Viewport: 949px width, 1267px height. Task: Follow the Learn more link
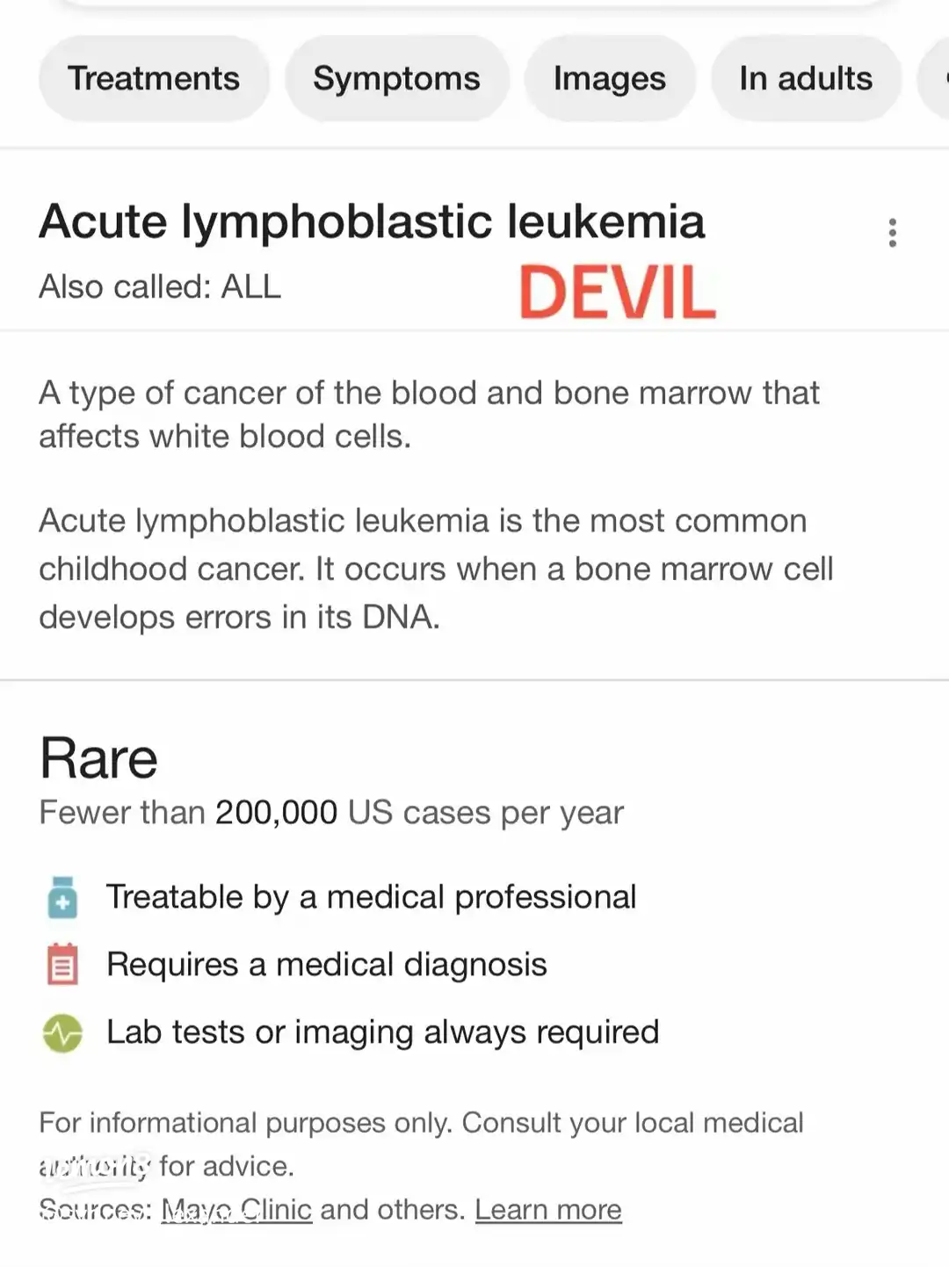point(548,1210)
